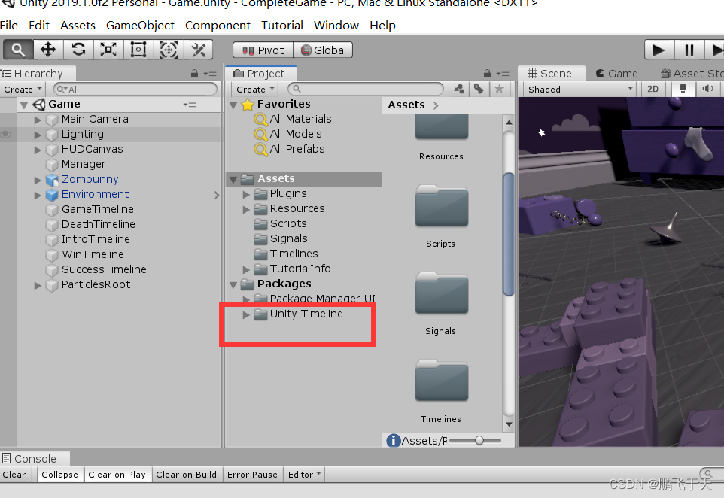
Task: Start Play mode
Action: [x=659, y=50]
